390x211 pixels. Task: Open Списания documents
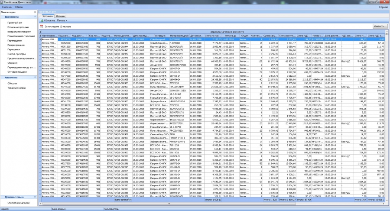click(13, 63)
